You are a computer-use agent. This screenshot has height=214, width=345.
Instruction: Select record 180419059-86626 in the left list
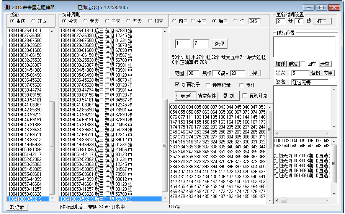[x=25, y=194]
